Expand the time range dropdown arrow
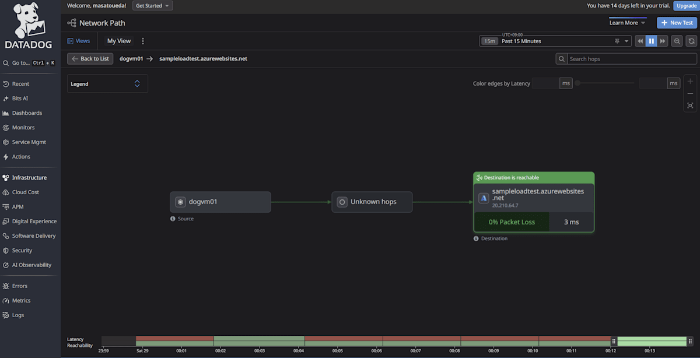Image resolution: width=700 pixels, height=358 pixels. [x=627, y=41]
